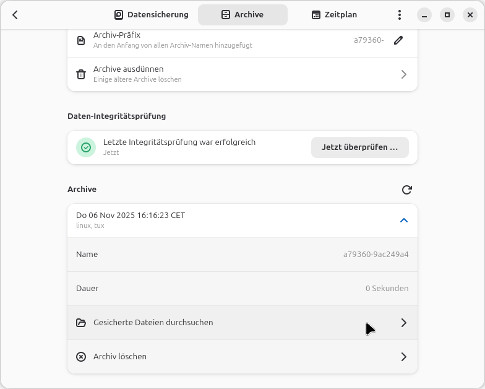Image resolution: width=485 pixels, height=389 pixels.
Task: Switch to the Datensicherung tab
Action: 152,15
